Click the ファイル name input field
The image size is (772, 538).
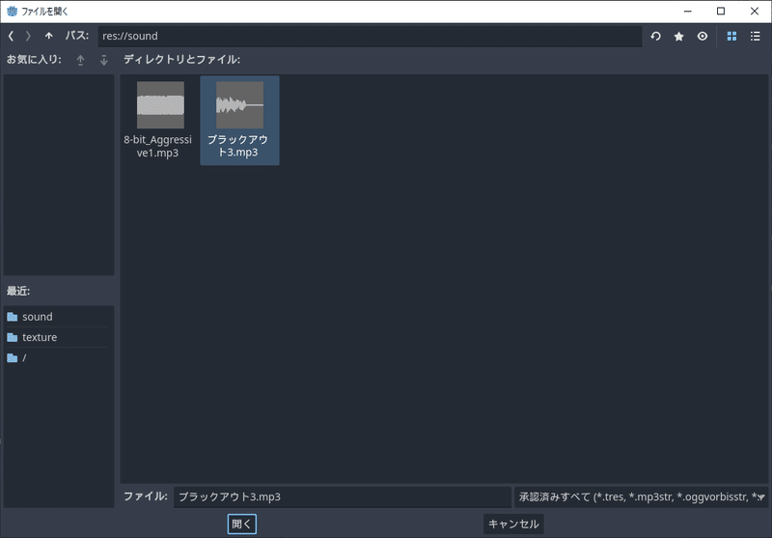click(x=343, y=496)
